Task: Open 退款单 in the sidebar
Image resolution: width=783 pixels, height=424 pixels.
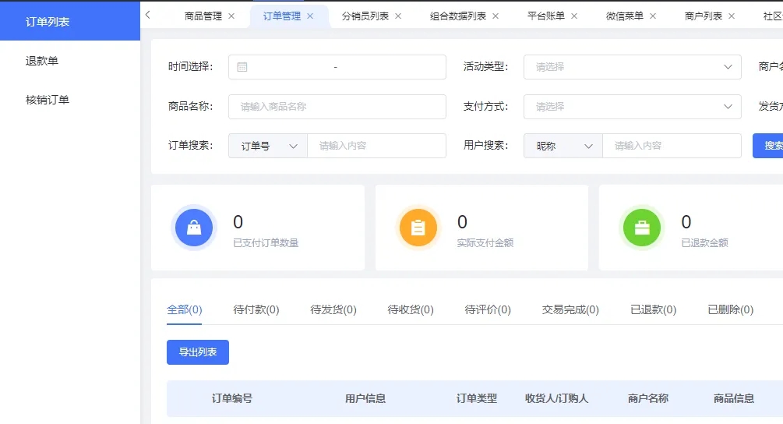Action: [x=42, y=61]
